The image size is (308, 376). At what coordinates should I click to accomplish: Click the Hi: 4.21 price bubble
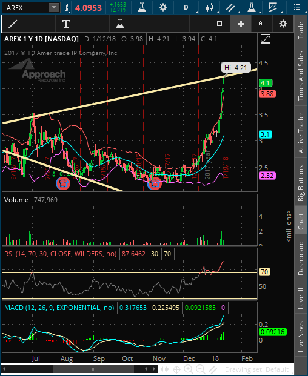click(235, 68)
